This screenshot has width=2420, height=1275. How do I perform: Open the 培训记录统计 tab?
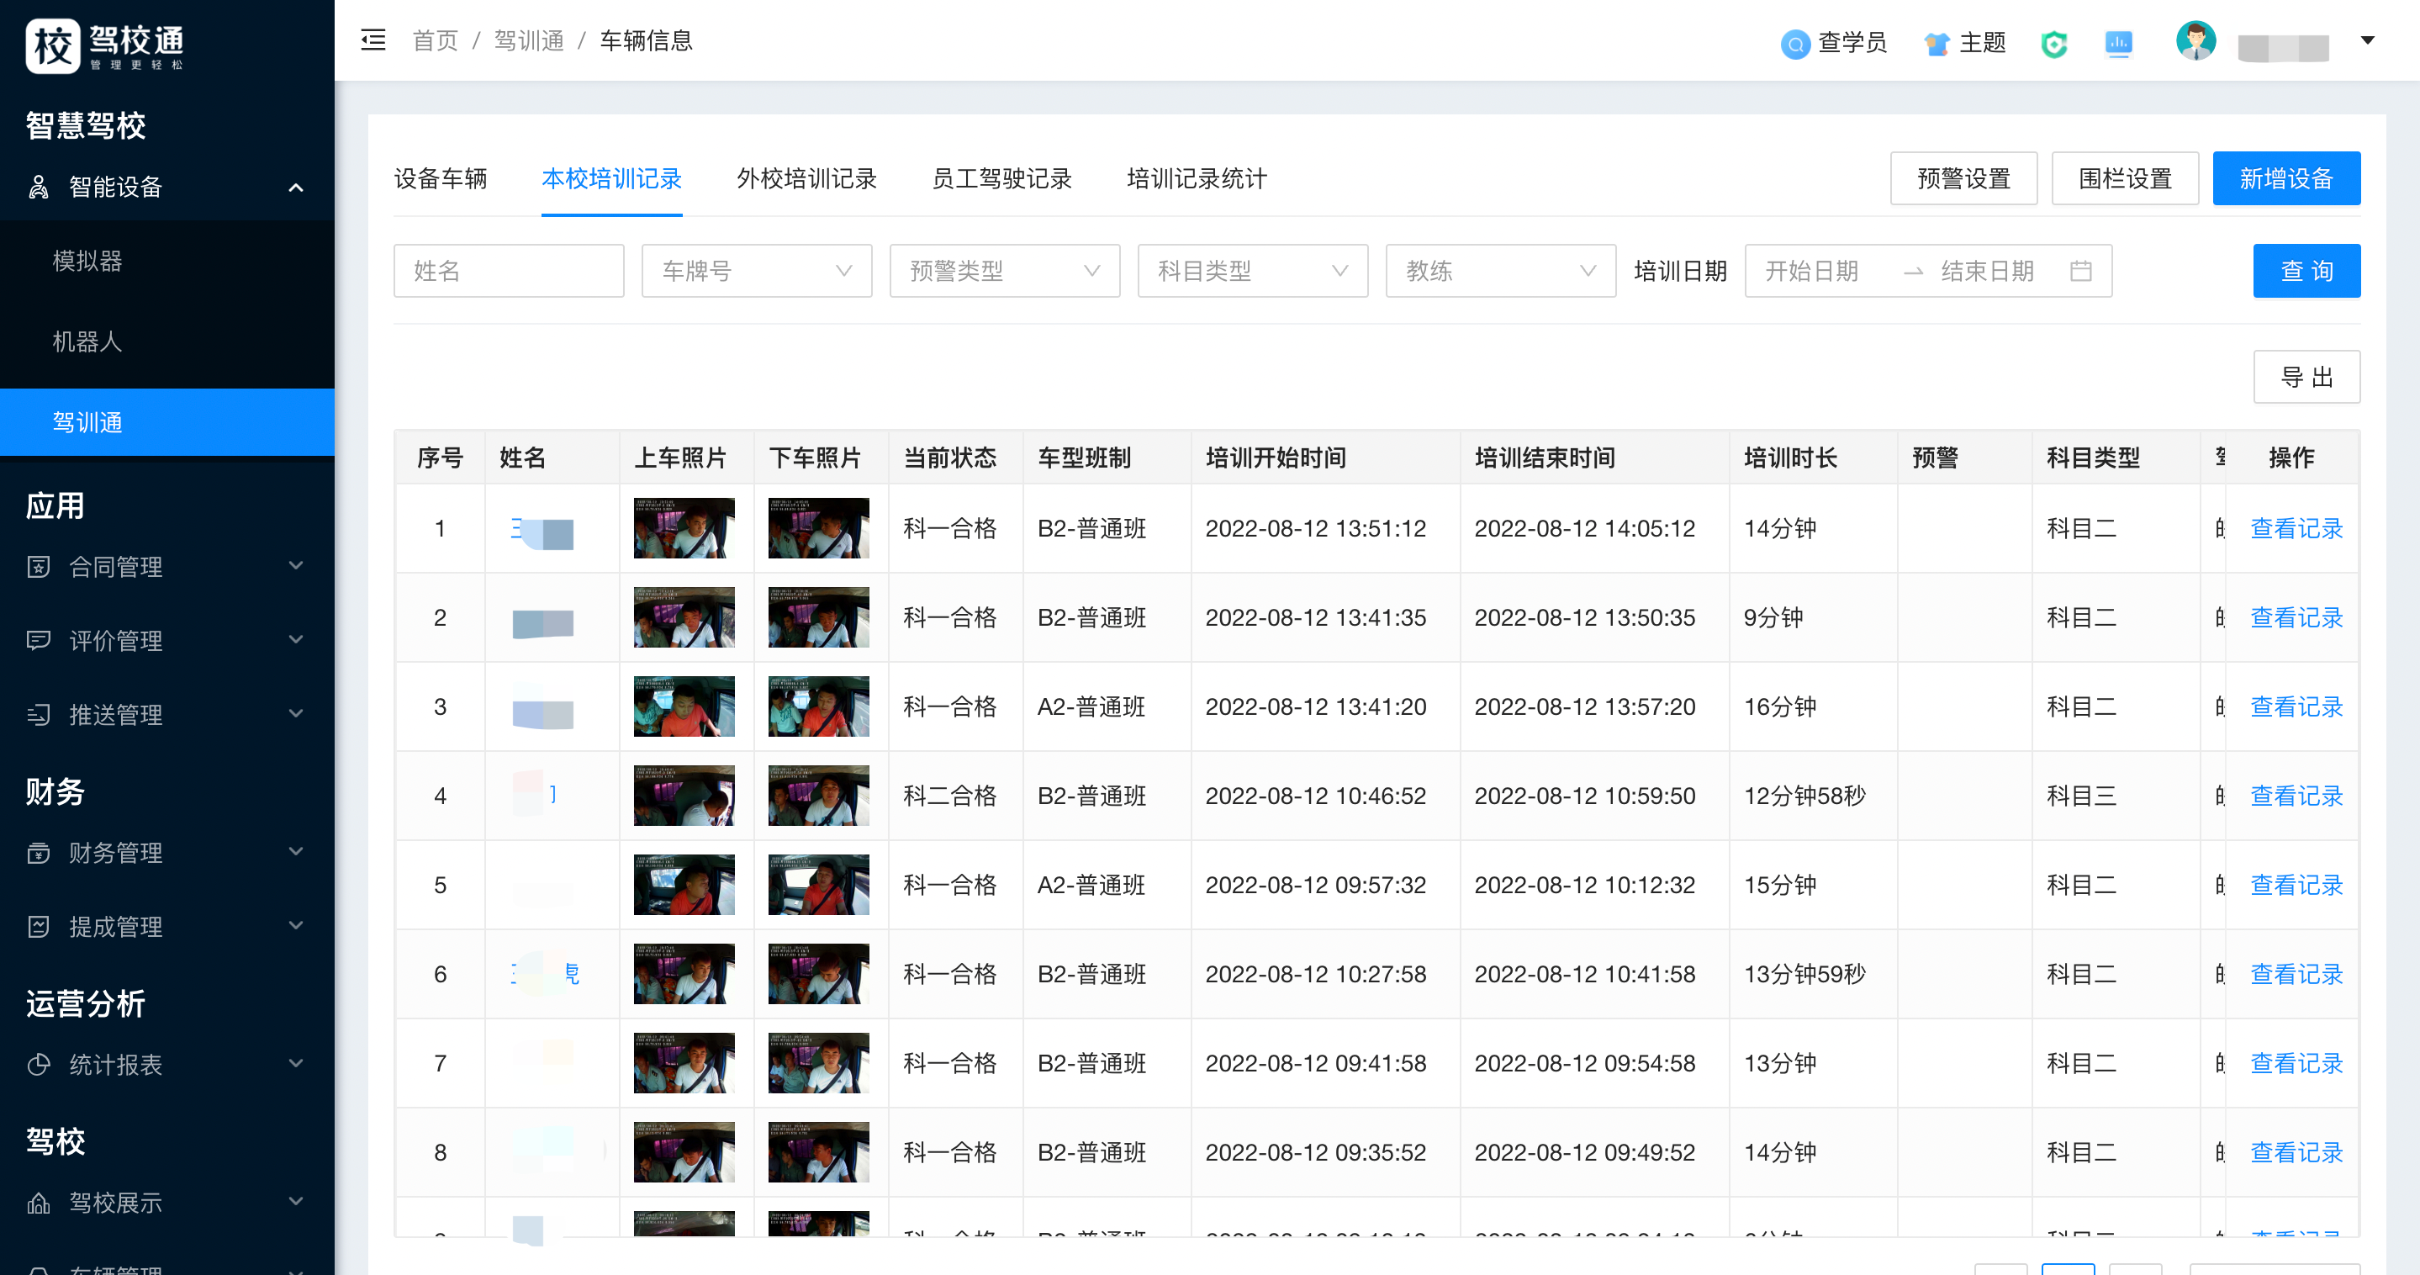[x=1197, y=178]
